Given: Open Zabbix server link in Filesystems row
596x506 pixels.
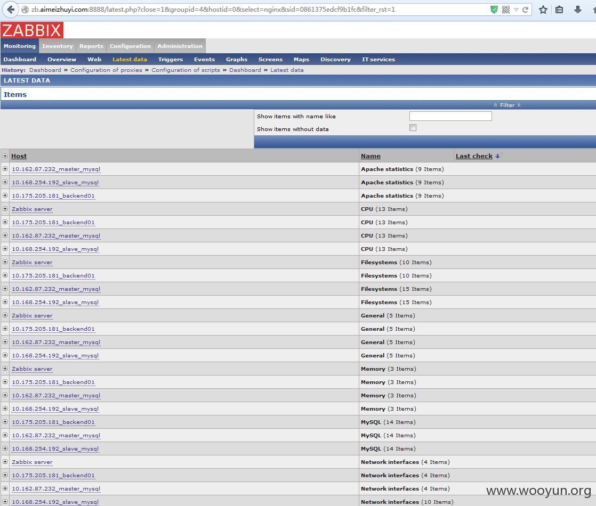Looking at the screenshot, I should pyautogui.click(x=32, y=262).
